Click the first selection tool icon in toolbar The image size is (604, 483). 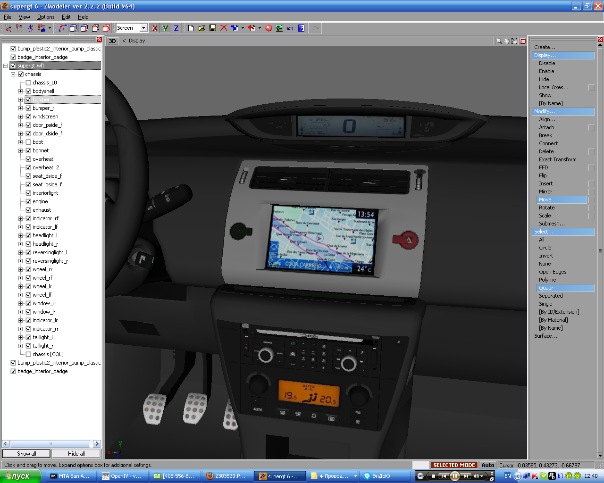point(8,28)
